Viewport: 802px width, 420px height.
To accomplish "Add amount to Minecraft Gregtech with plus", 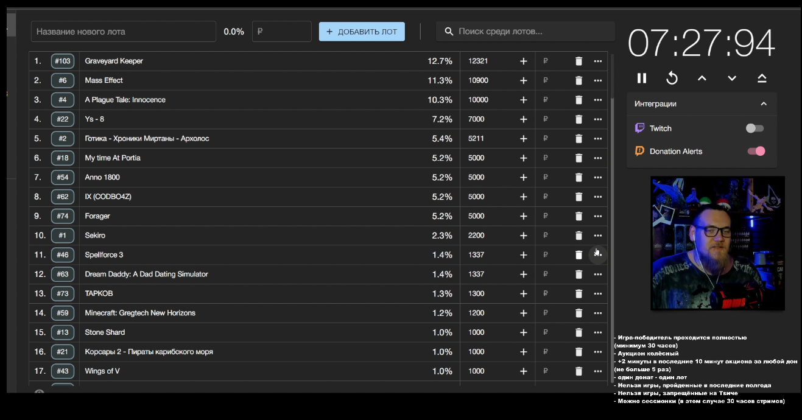I will pyautogui.click(x=523, y=313).
